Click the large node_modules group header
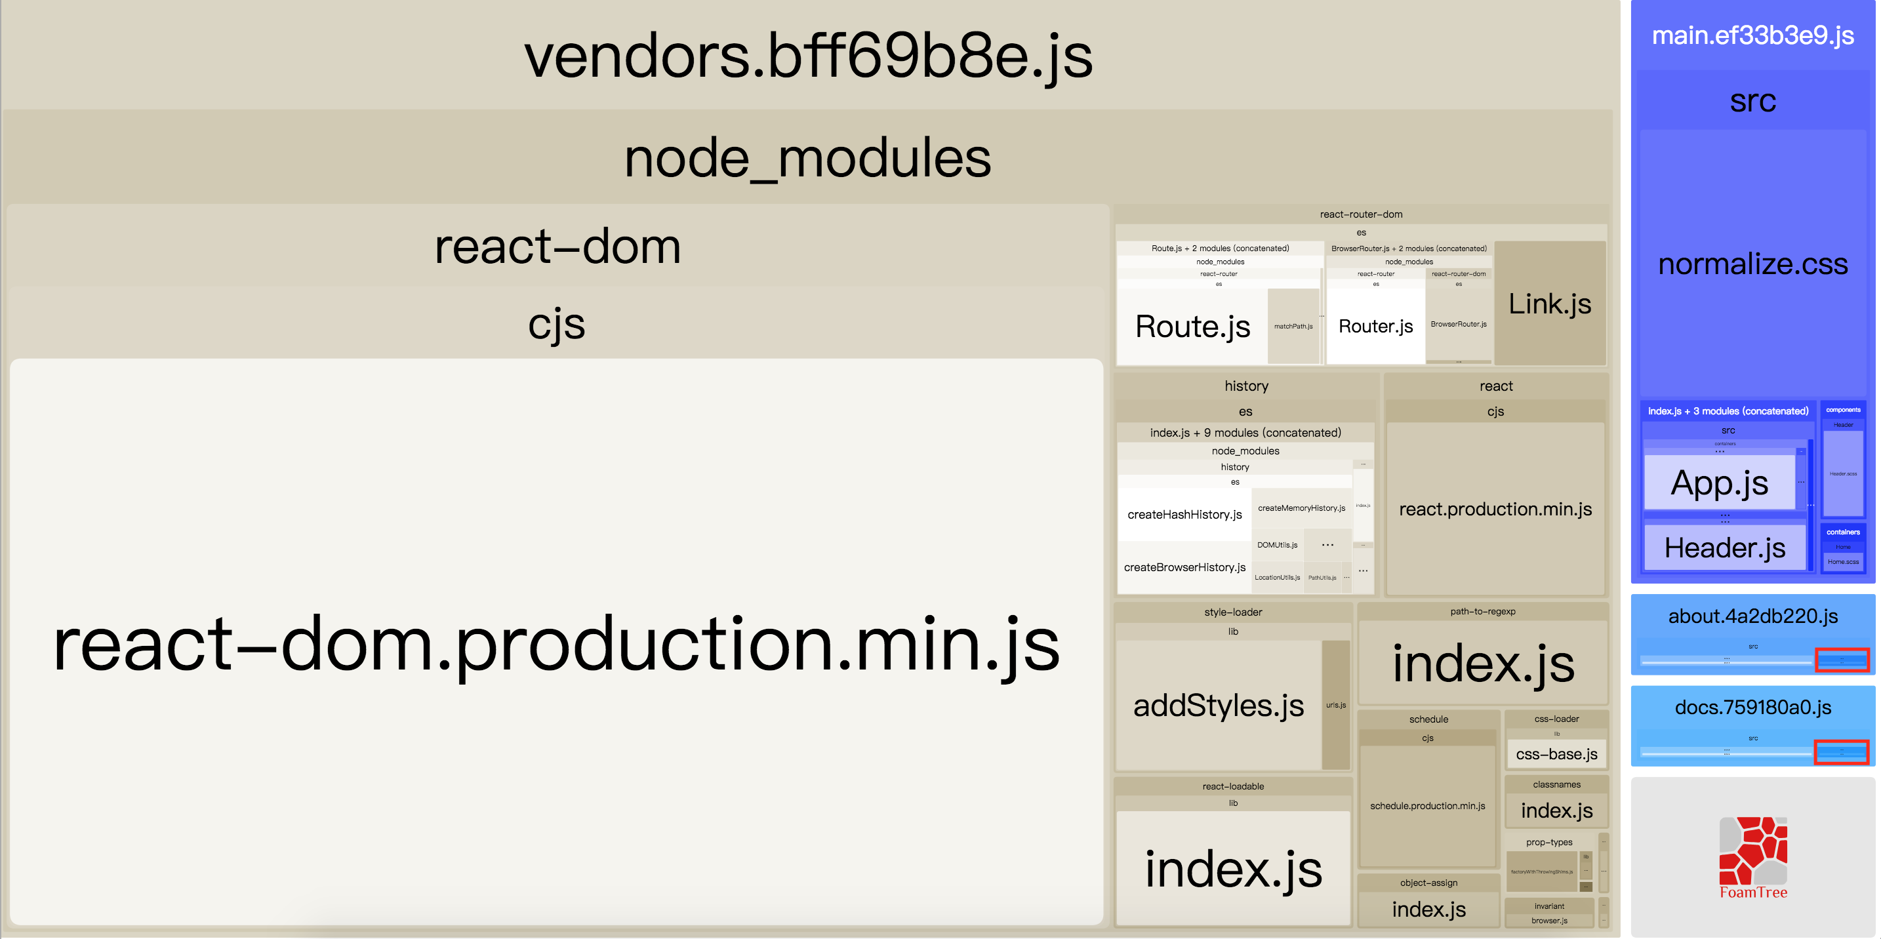Viewport: 1881px width, 939px height. click(x=807, y=158)
